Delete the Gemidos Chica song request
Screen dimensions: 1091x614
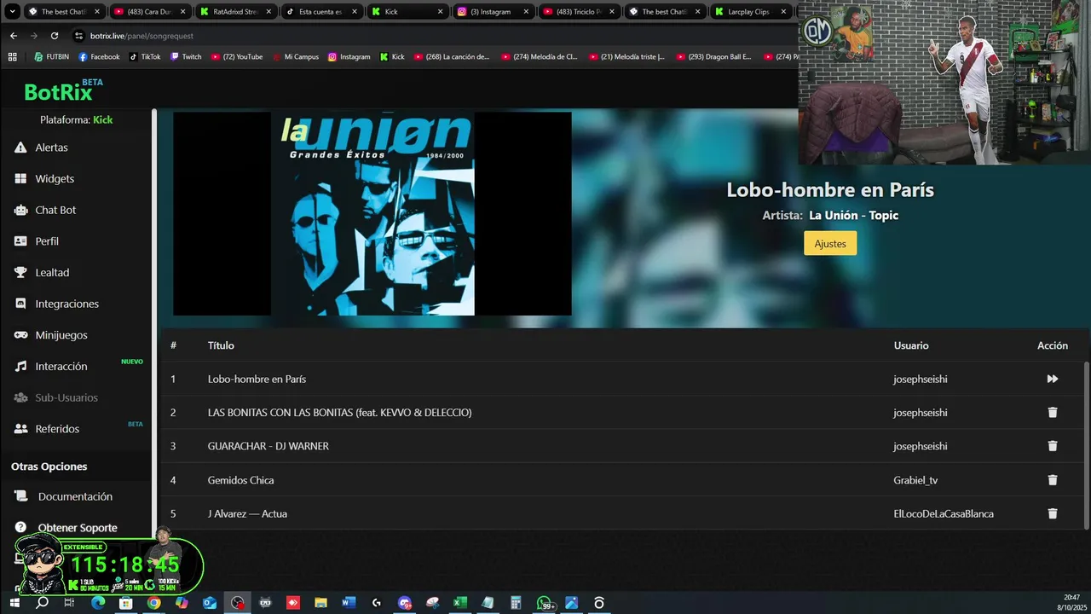1052,480
